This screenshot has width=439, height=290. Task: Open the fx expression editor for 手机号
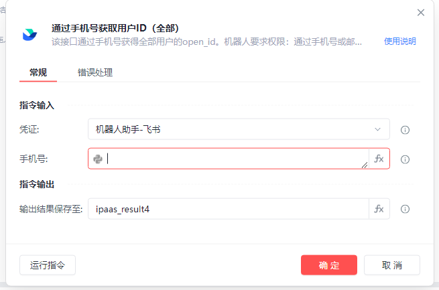point(379,159)
